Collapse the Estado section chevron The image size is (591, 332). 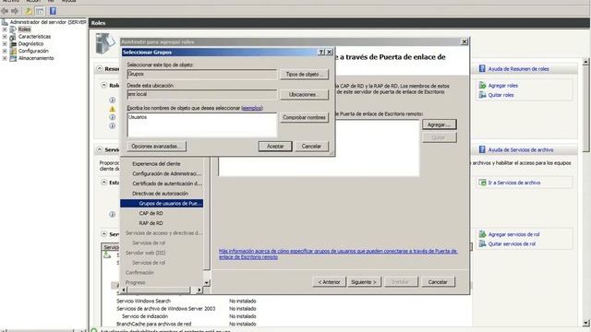coord(104,183)
